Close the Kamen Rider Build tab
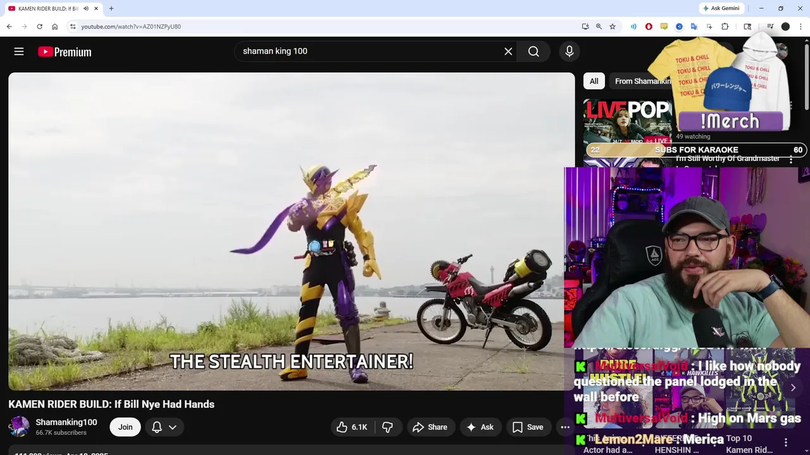 (x=96, y=8)
